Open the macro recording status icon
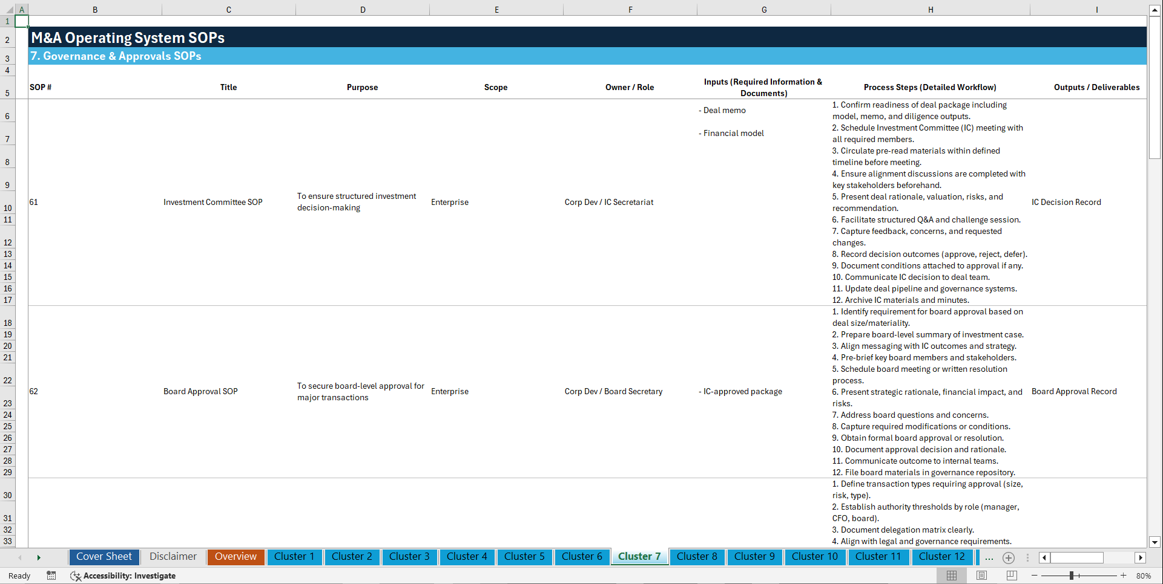This screenshot has height=584, width=1163. pyautogui.click(x=51, y=576)
